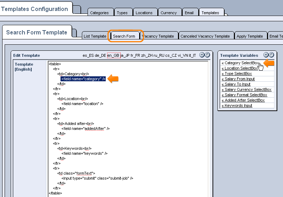Insert the Type SelectBox variable

pyautogui.click(x=237, y=73)
